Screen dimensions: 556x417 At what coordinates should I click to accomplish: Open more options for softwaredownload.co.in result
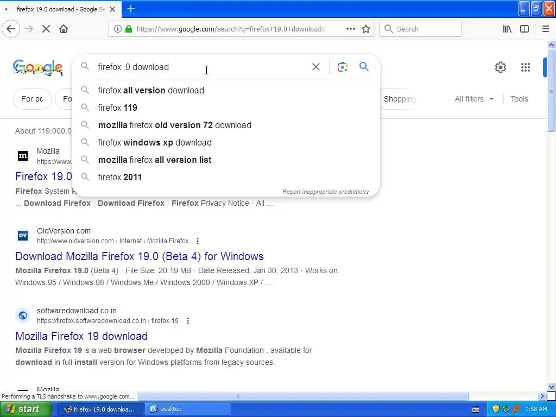coord(187,321)
